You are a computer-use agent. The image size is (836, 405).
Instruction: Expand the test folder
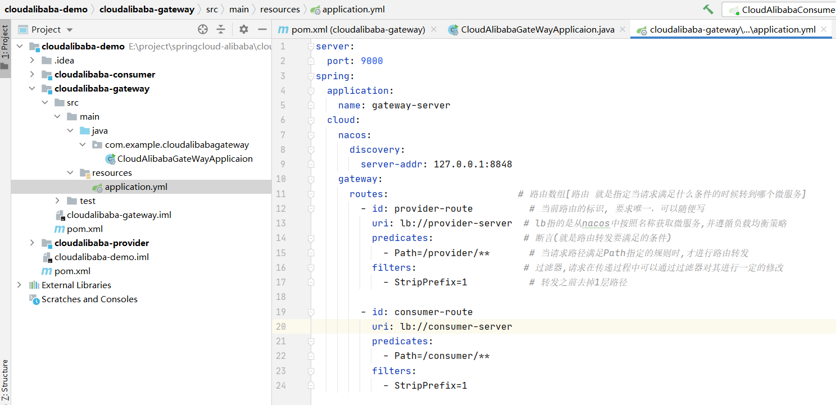[56, 201]
